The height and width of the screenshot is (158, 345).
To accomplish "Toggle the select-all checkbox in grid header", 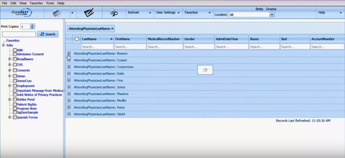I will pyautogui.click(x=77, y=39).
